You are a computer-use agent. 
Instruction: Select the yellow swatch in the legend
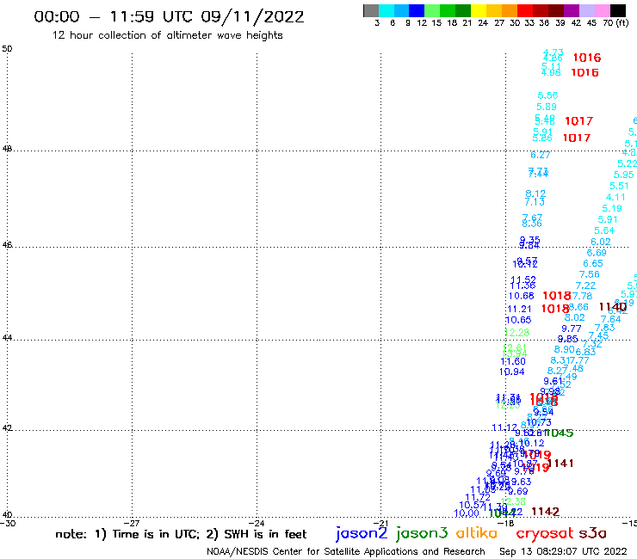(479, 10)
